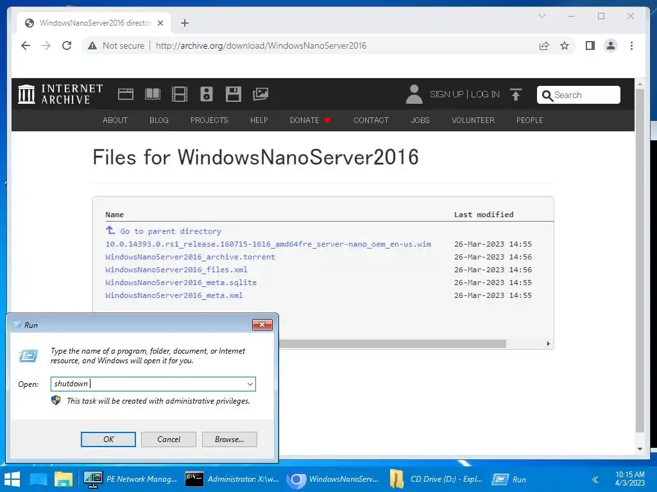The image size is (657, 492).
Task: Open the Audio speaker icon
Action: pyautogui.click(x=206, y=94)
